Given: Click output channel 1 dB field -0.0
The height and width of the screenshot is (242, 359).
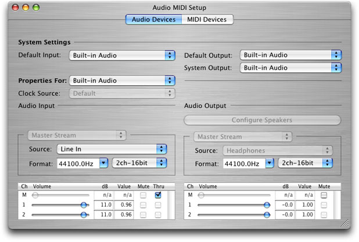Looking at the screenshot, I should point(285,205).
